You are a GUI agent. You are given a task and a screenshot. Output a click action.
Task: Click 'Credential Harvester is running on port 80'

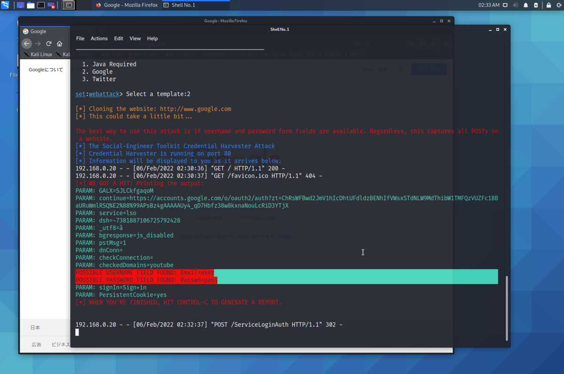(x=153, y=154)
